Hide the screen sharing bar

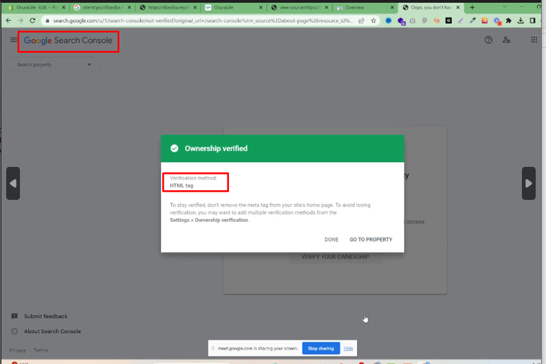348,348
